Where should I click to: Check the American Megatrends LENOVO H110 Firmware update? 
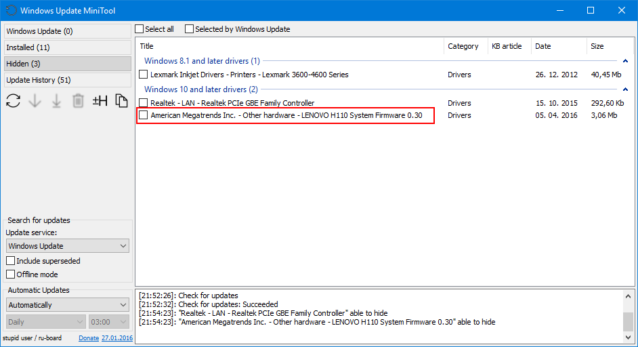(x=143, y=115)
